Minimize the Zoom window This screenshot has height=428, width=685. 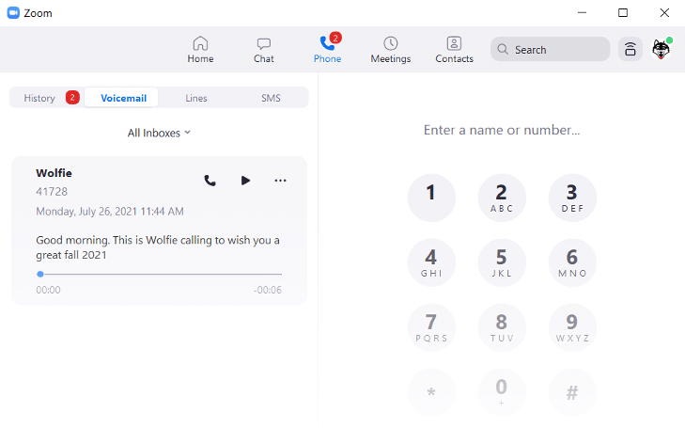click(x=582, y=12)
